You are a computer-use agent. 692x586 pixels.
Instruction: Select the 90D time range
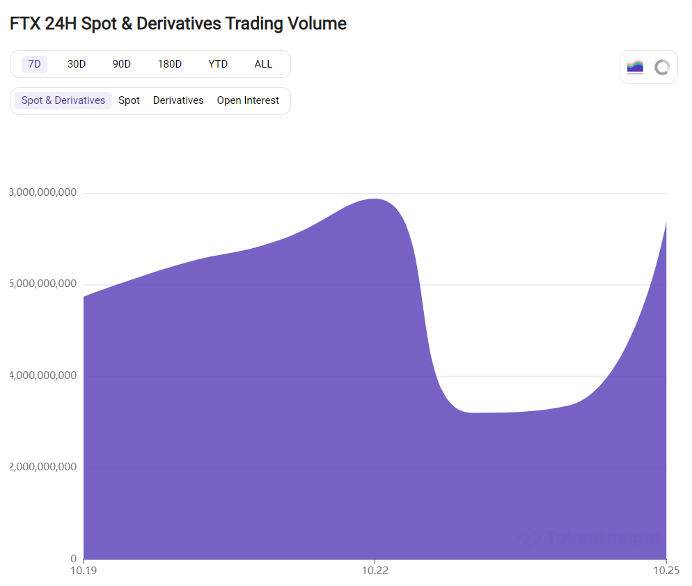121,64
